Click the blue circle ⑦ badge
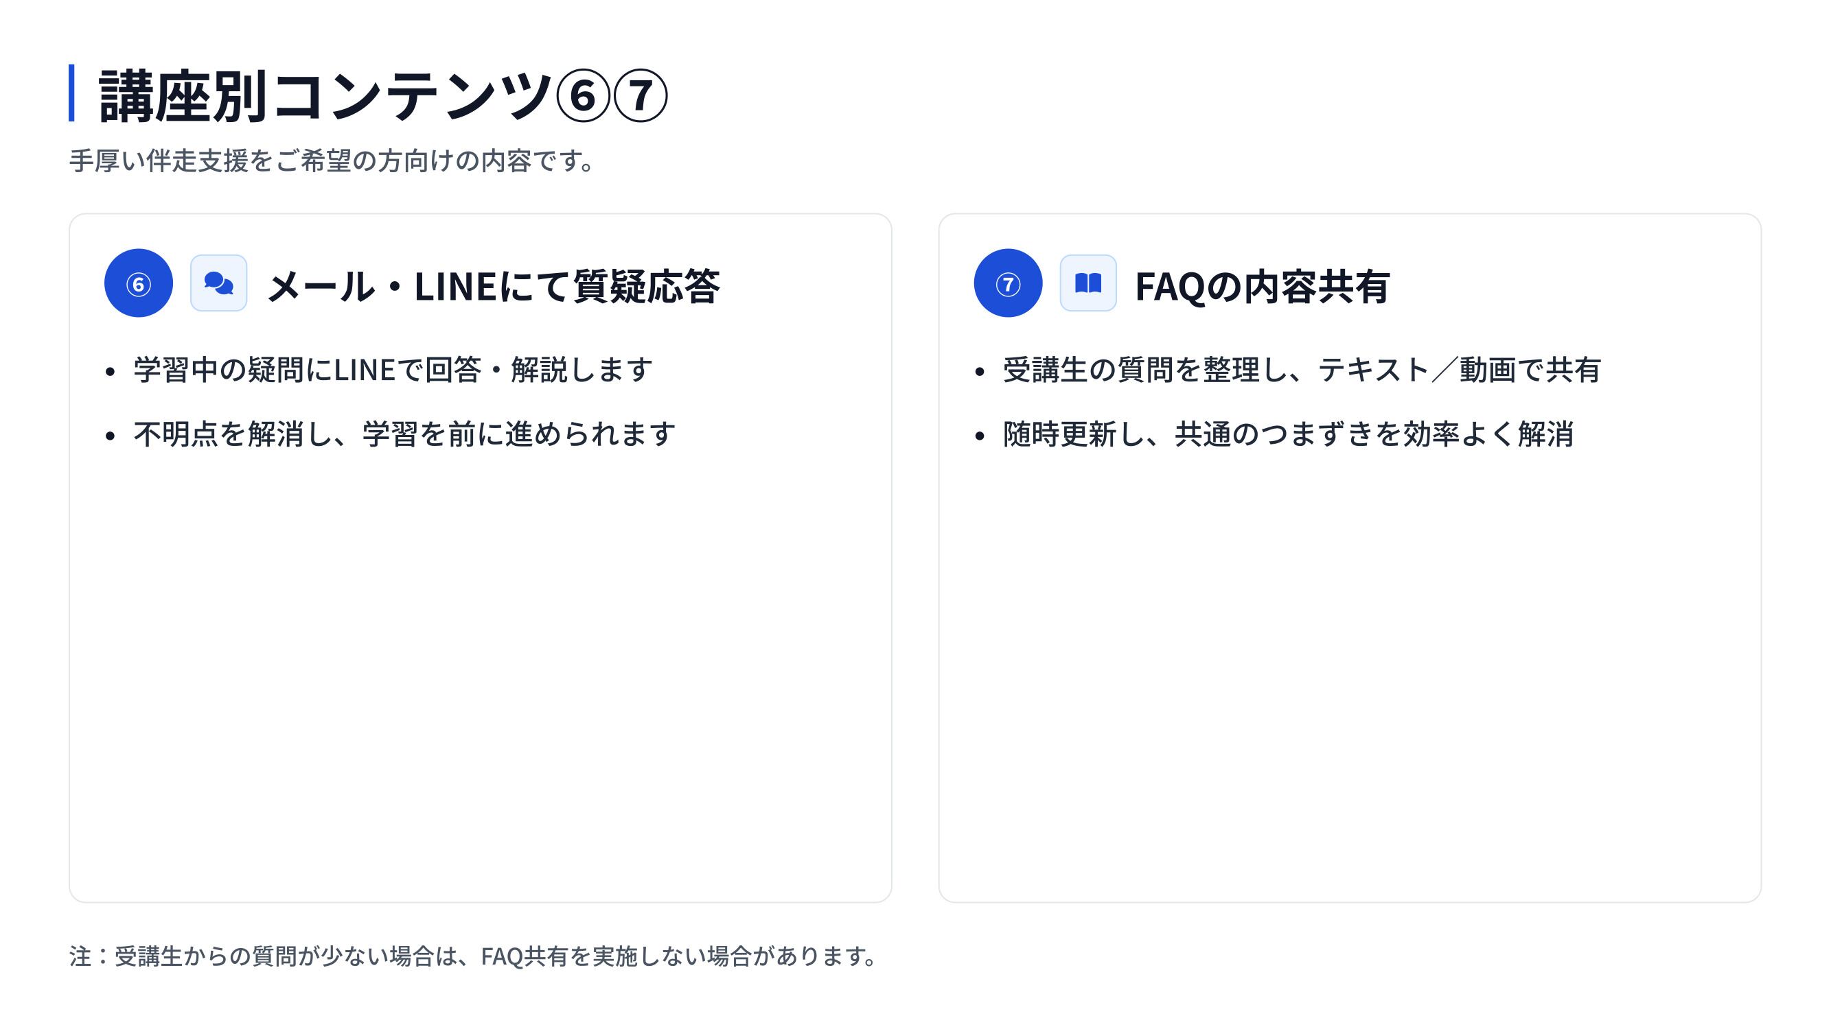 click(x=1008, y=283)
